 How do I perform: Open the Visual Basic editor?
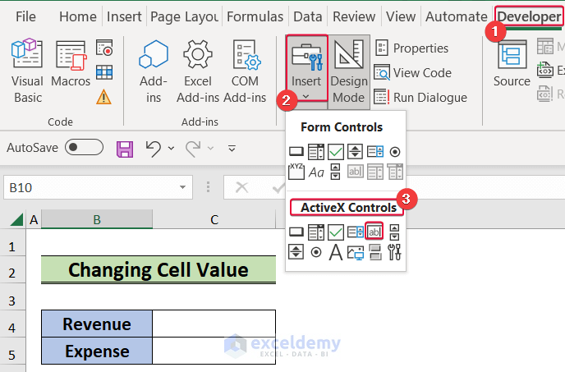pos(27,71)
